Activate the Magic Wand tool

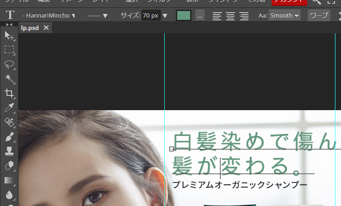9,79
